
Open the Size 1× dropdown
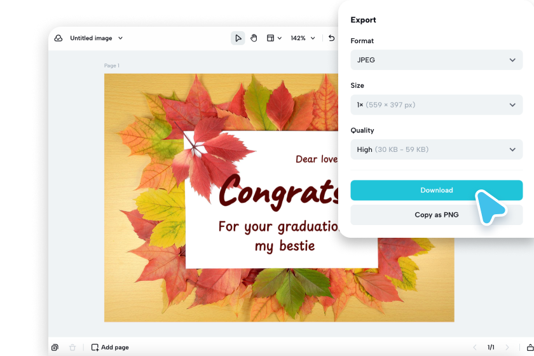click(436, 105)
